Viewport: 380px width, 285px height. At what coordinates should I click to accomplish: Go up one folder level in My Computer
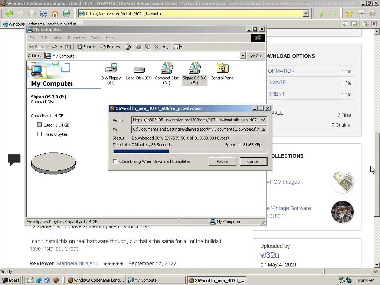68,47
